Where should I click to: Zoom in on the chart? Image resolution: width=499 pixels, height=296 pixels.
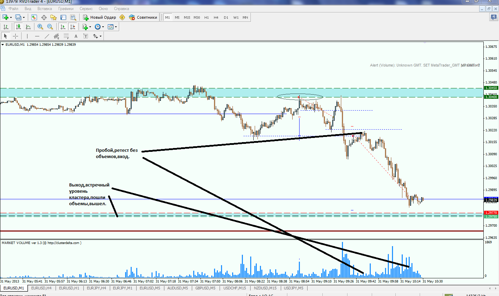click(40, 27)
